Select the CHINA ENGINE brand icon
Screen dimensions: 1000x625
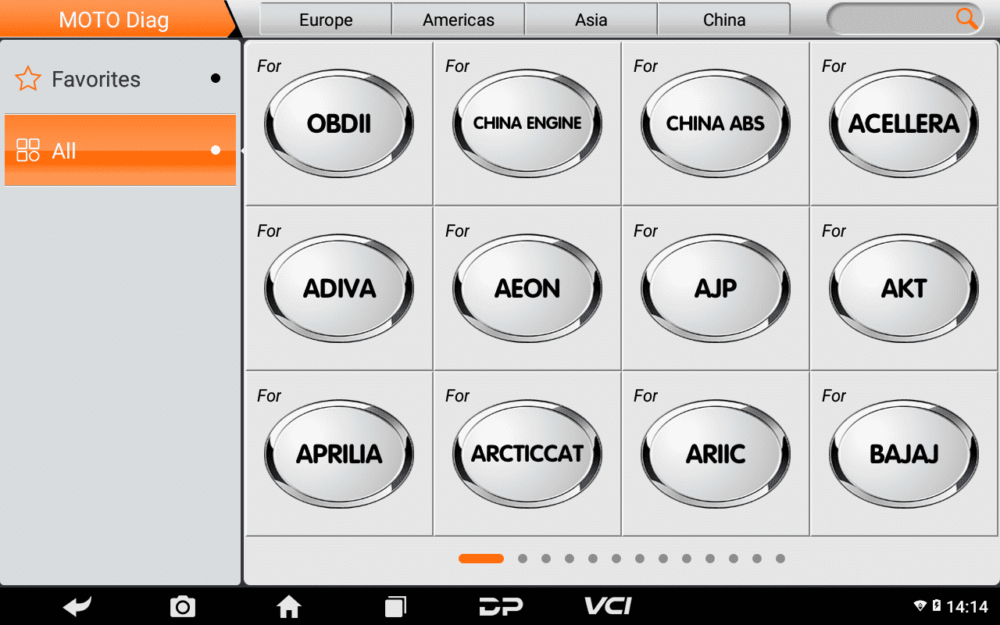527,123
